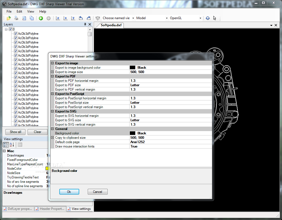Screen dimensions: 282x220
Task: Click the yellow NodeColor swatch
Action: coord(47,169)
